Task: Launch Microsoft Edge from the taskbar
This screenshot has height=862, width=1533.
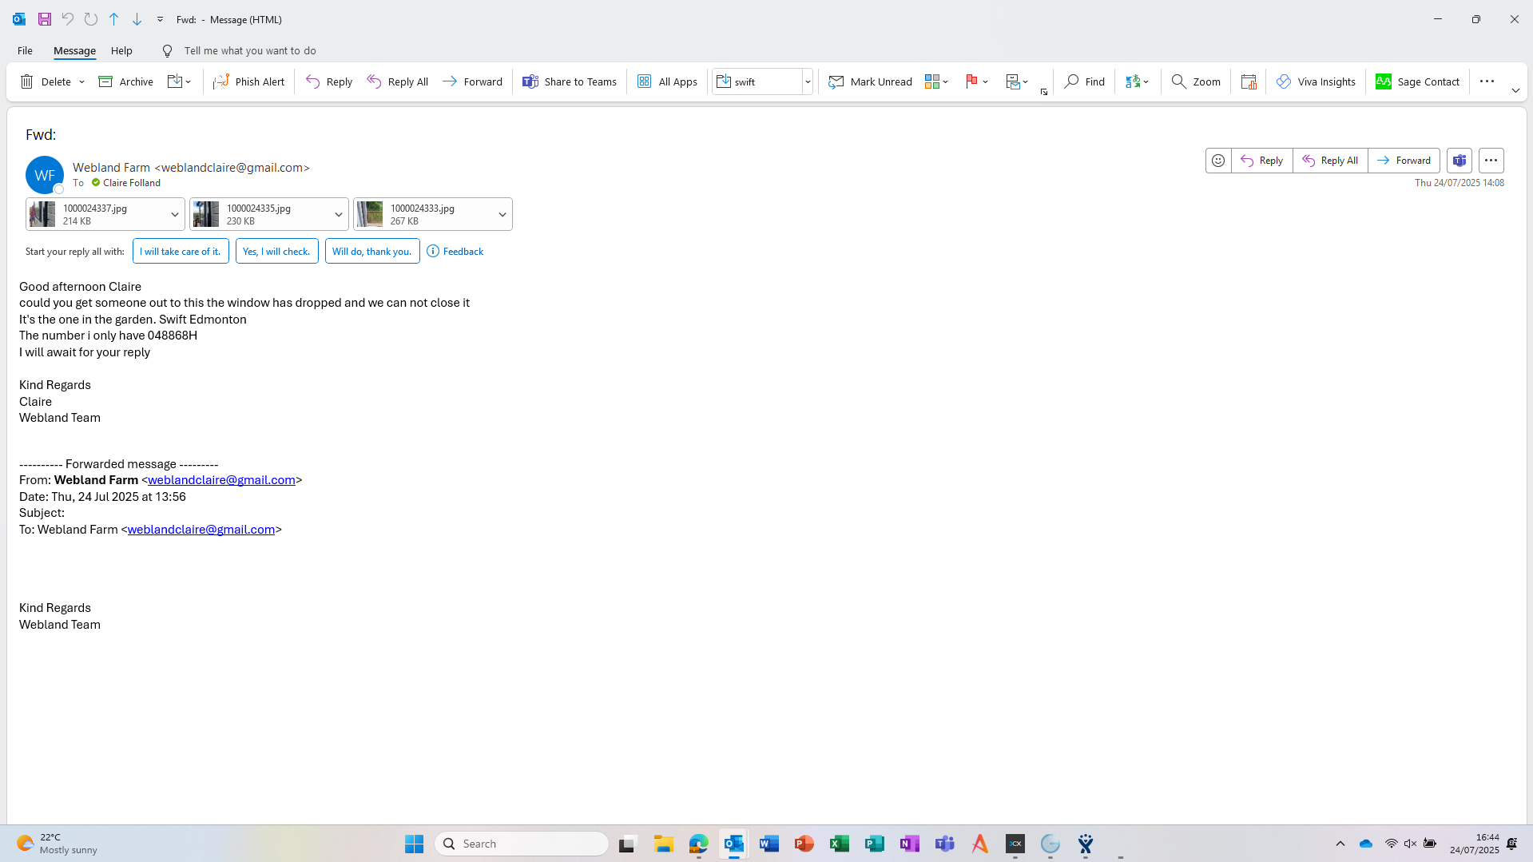Action: coord(699,844)
